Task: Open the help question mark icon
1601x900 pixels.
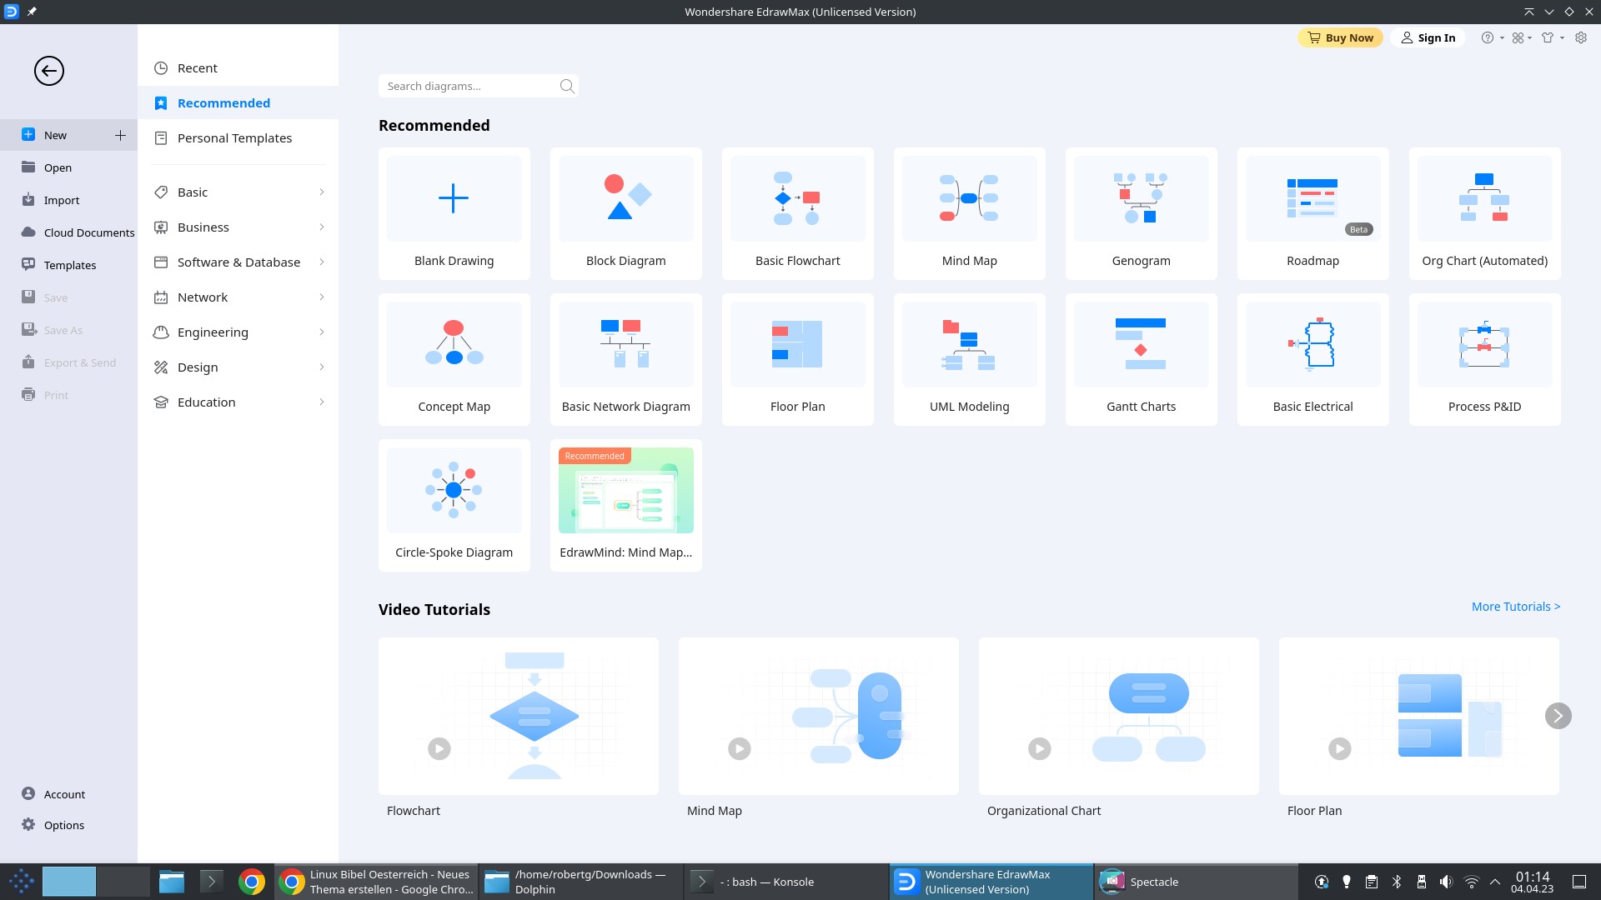Action: pyautogui.click(x=1487, y=37)
